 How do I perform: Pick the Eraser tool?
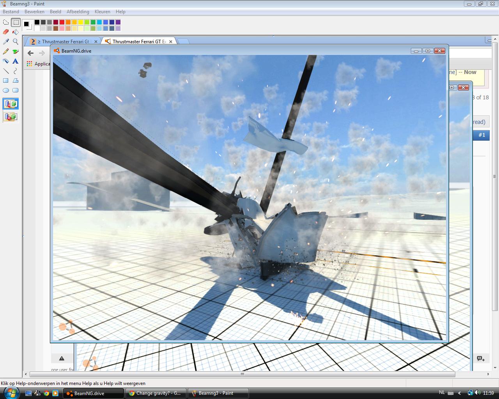click(6, 32)
